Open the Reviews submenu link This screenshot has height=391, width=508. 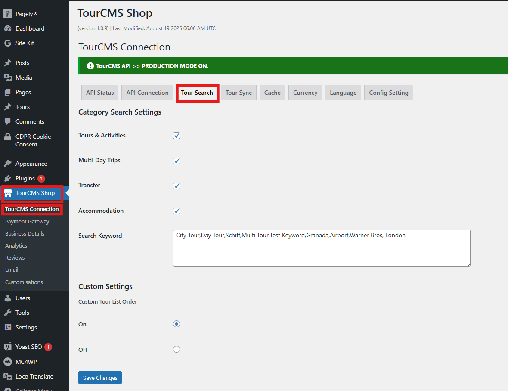[x=15, y=258]
